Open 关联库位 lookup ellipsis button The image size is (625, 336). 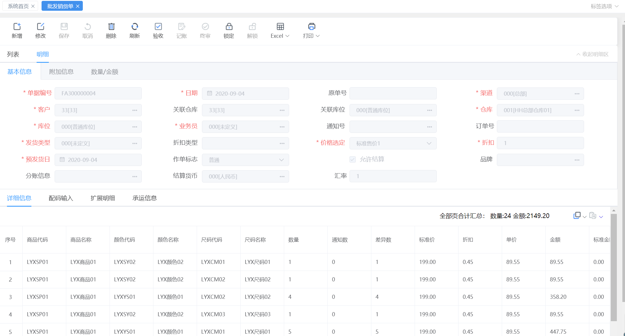coord(430,110)
